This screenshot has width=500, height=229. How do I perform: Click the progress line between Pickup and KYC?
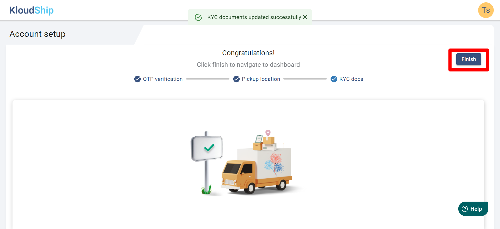[x=305, y=79]
